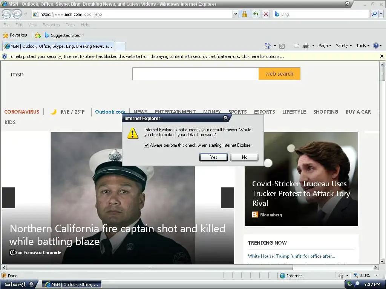Open the Favorites menu
This screenshot has width=386, height=289.
[x=51, y=25]
